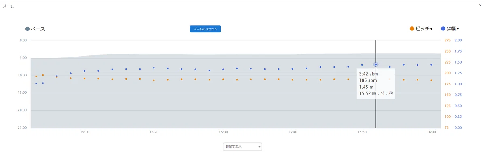Close the ズーム dialog with the X
Screen dimensions: 485x163
480,5
